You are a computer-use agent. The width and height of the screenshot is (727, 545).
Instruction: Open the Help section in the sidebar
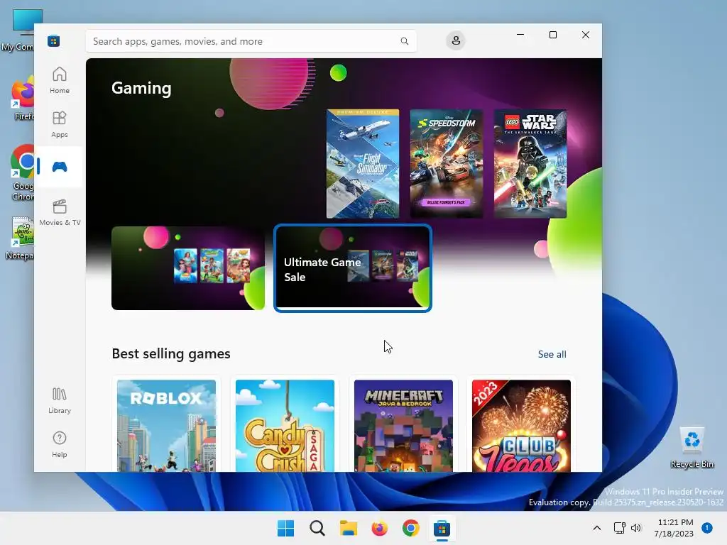pyautogui.click(x=60, y=444)
